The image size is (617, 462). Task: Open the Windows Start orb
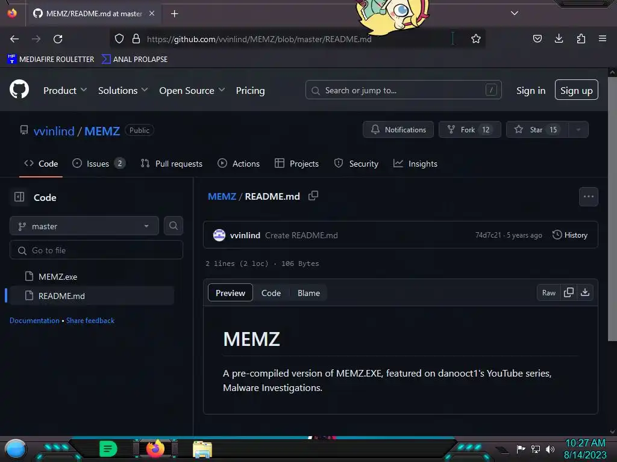(15, 449)
